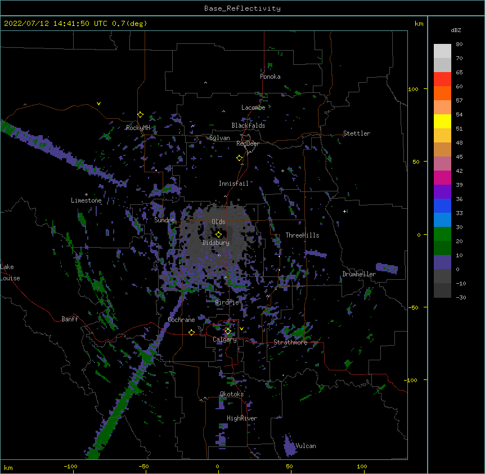485x474 pixels.
Task: Select the magenta 42 dBZ swatch
Action: (x=442, y=177)
